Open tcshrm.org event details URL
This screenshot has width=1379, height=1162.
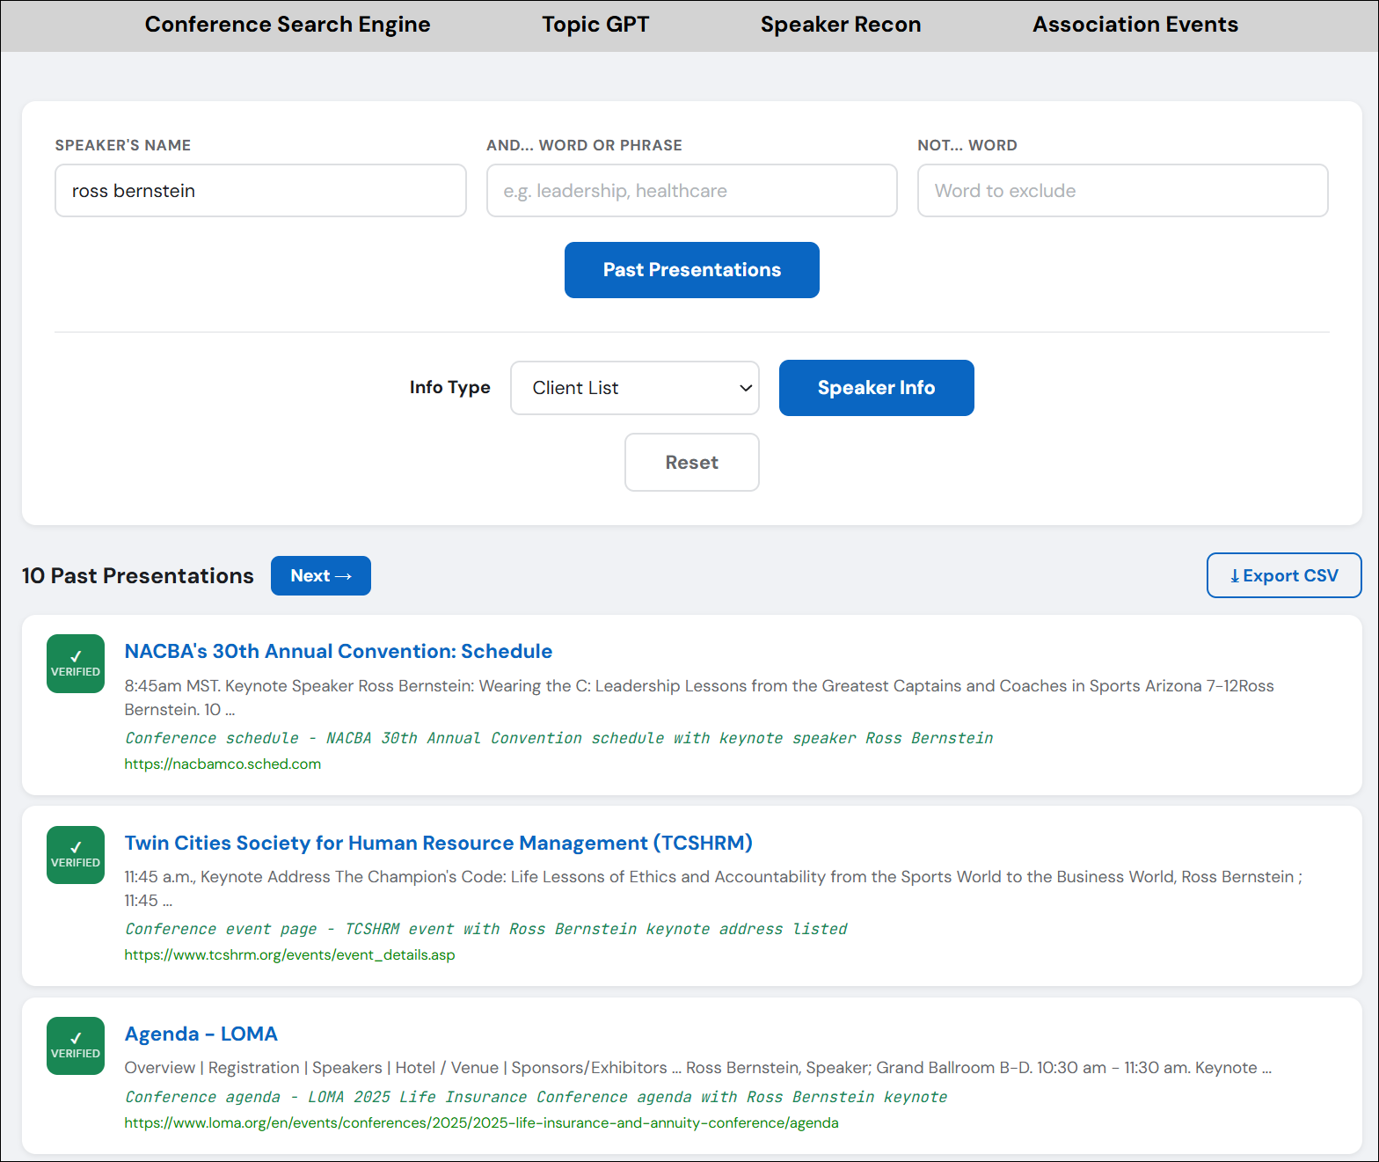289,955
